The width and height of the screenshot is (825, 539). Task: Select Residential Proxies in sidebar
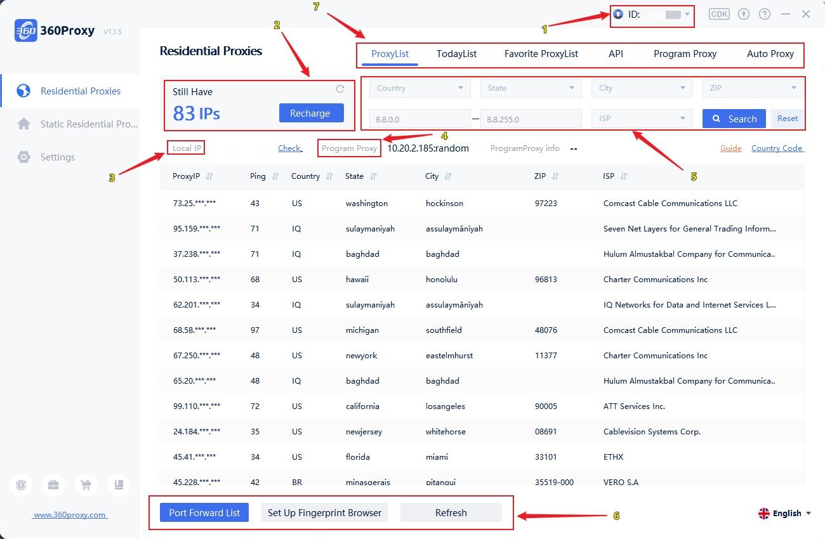pyautogui.click(x=70, y=91)
